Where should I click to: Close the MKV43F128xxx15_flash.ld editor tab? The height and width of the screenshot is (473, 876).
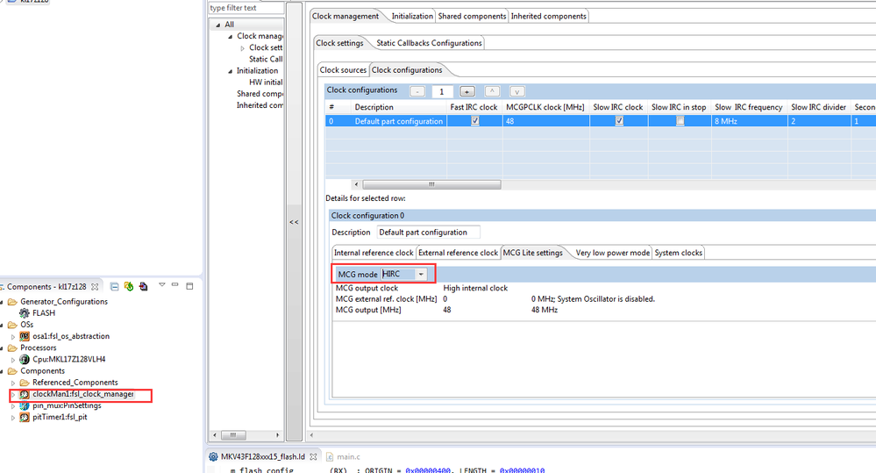313,457
